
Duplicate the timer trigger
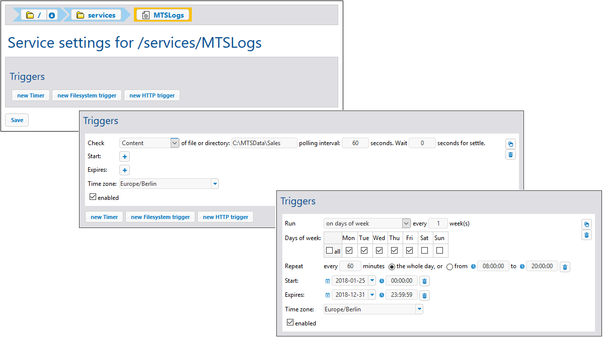(x=586, y=224)
